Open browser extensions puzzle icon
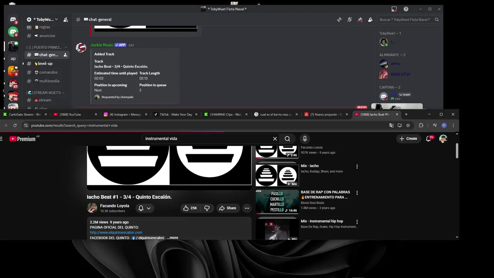Screen dimensions: 494x278 (421, 125)
